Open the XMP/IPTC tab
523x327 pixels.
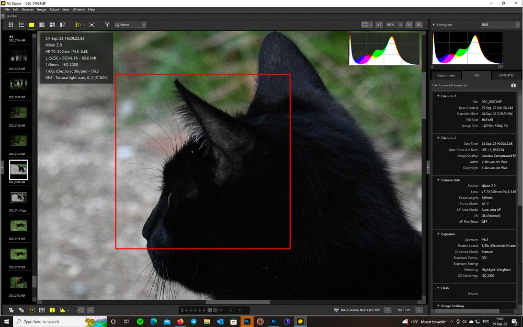tap(506, 75)
